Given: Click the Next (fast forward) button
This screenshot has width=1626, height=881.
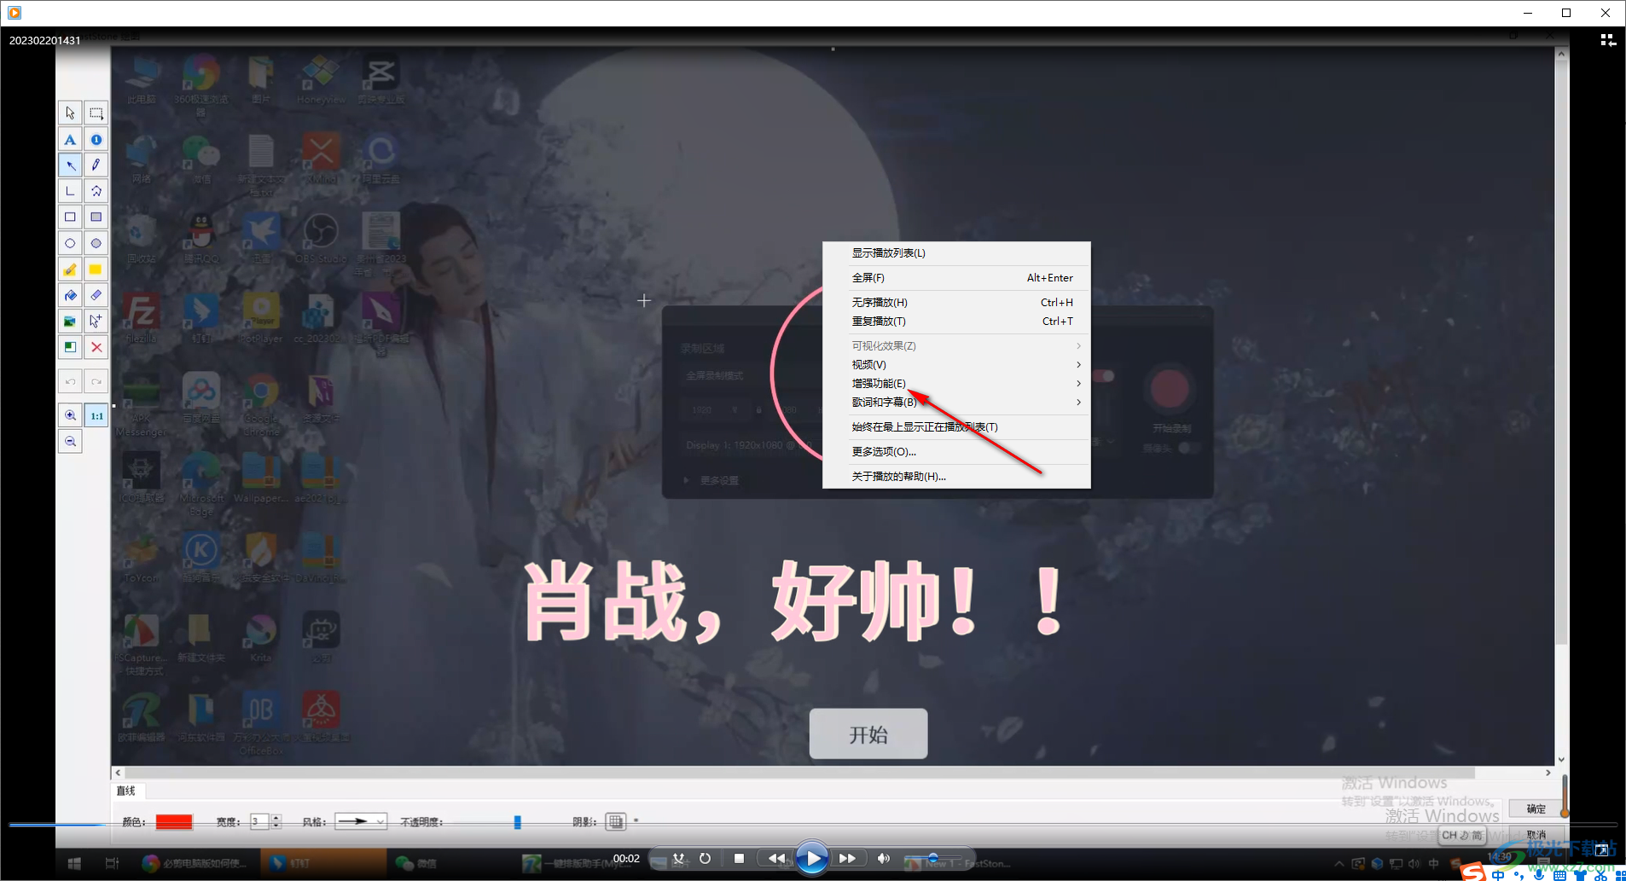Looking at the screenshot, I should point(847,858).
